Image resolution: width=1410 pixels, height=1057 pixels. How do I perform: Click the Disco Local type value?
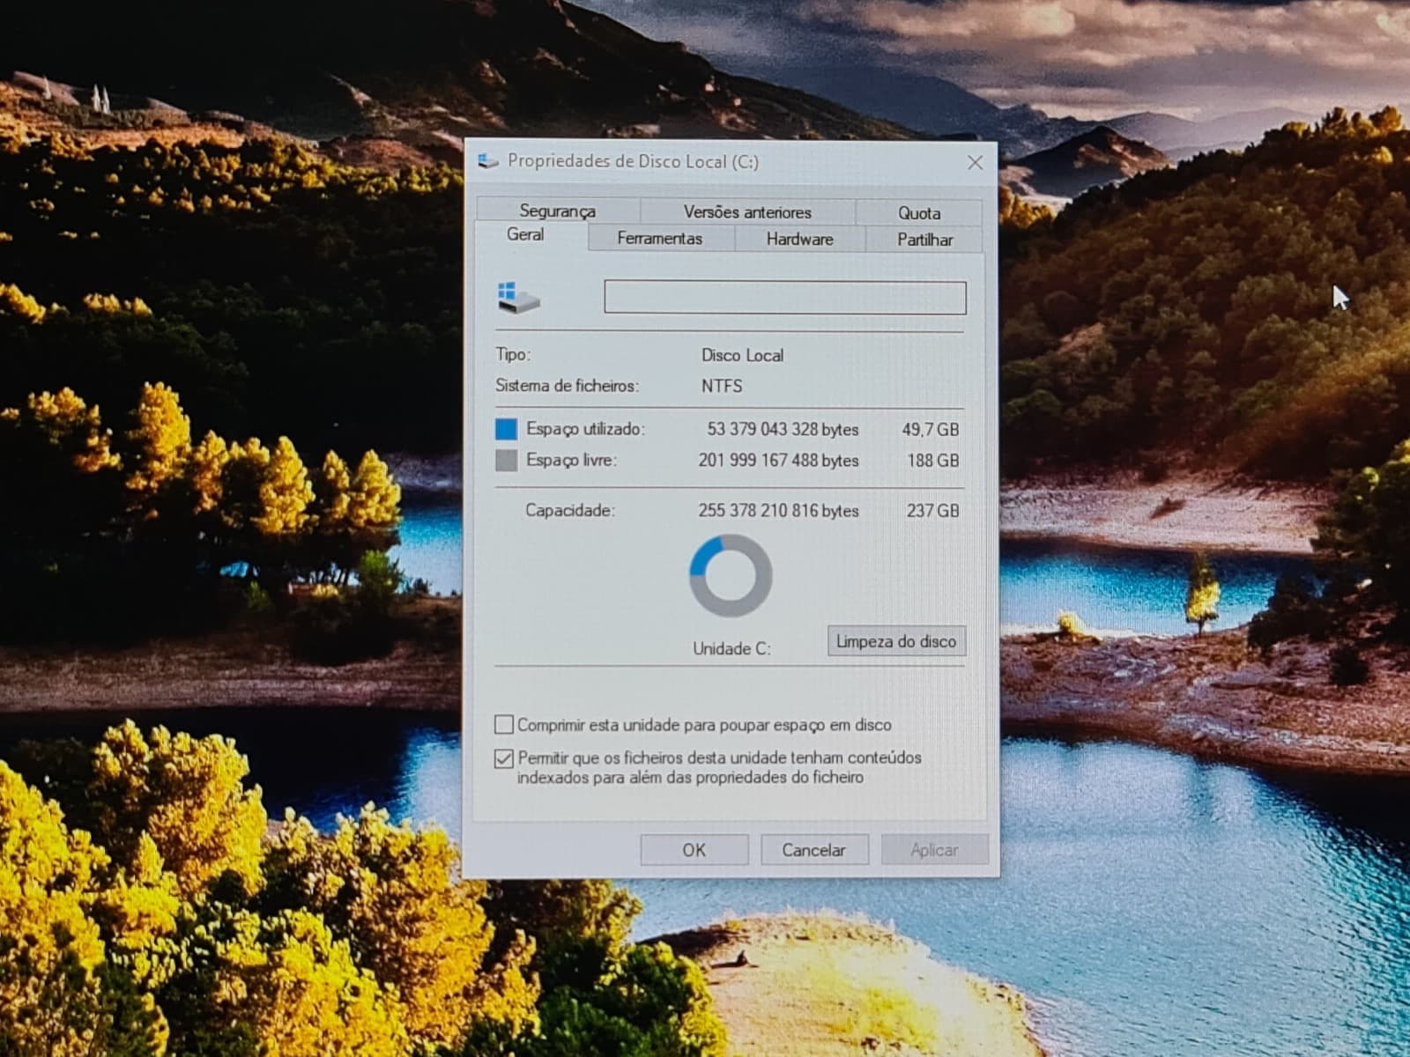742,356
